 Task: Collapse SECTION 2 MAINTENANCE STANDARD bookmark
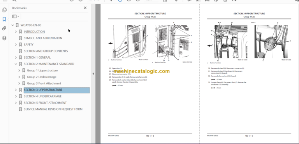pos(16,64)
